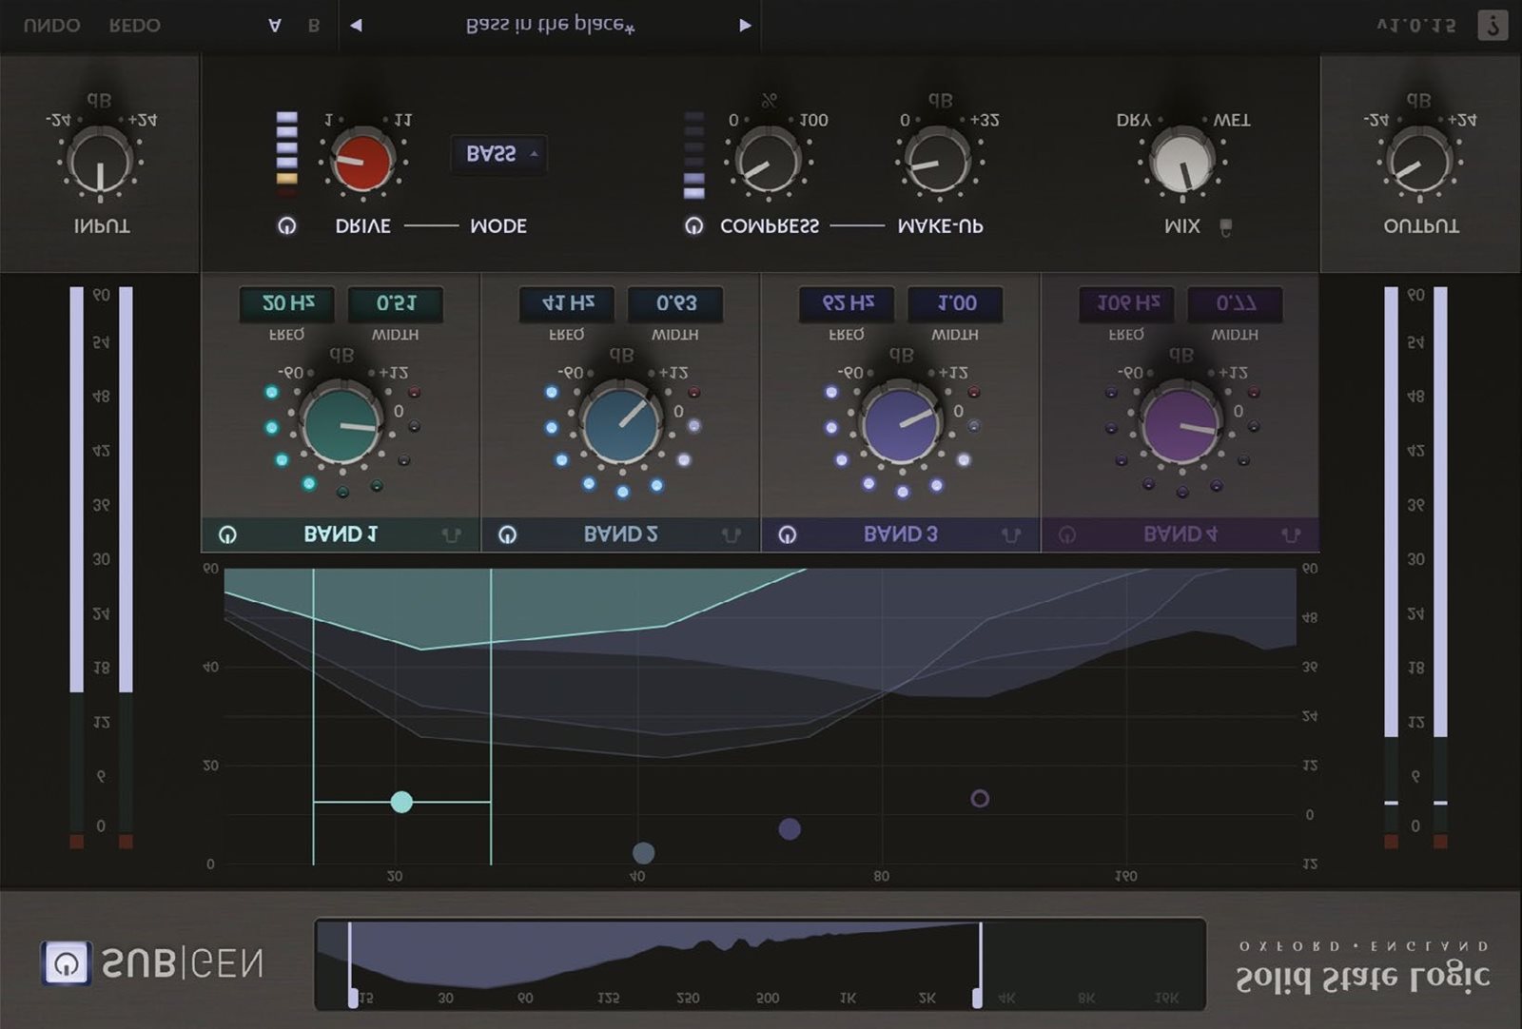Select Band 4 width field 0.77

1235,304
